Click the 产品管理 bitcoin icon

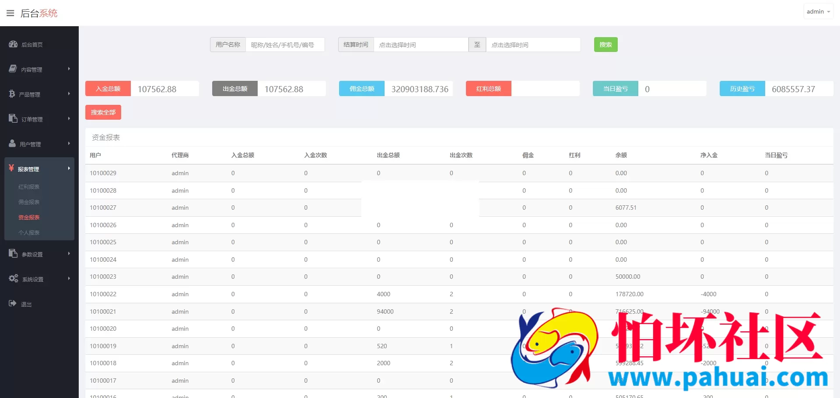pos(12,94)
